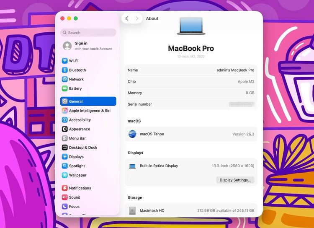This screenshot has height=228, width=314.
Task: Select Displays in the sidebar
Action: point(88,157)
